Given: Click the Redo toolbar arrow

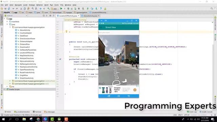Looking at the screenshot, I should (x=17, y=8).
